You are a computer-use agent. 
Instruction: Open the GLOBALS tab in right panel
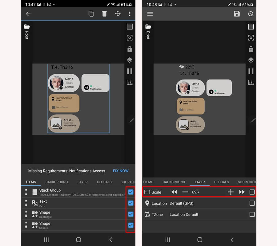click(x=221, y=182)
